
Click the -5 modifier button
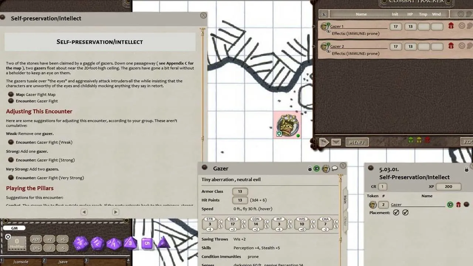click(63, 248)
